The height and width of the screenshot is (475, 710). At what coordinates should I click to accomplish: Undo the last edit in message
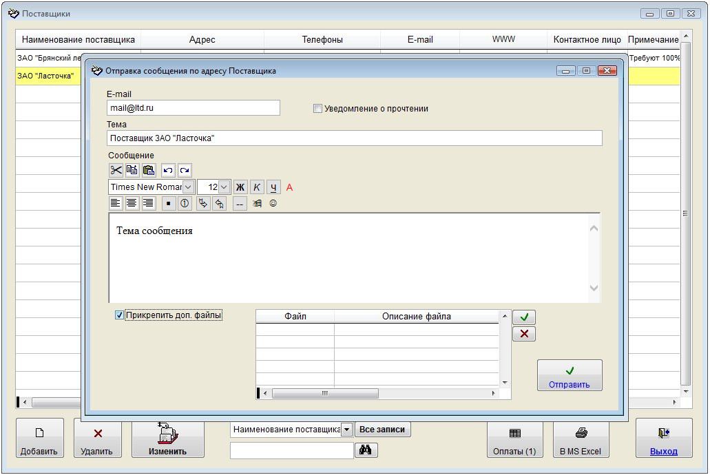pyautogui.click(x=168, y=170)
